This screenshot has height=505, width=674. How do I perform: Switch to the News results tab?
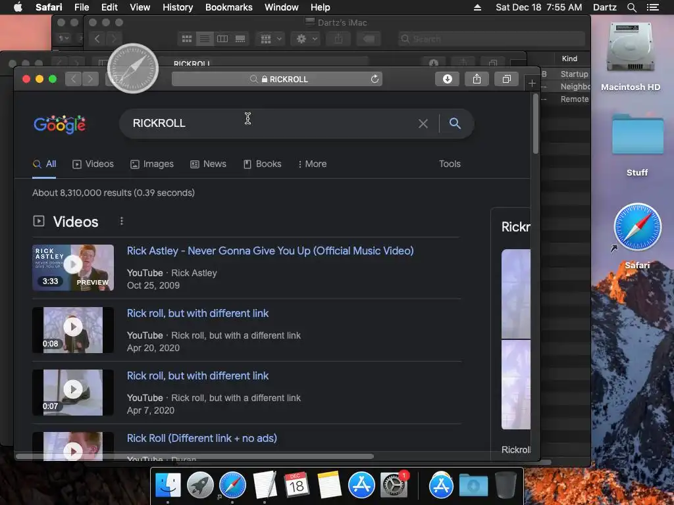coord(208,164)
